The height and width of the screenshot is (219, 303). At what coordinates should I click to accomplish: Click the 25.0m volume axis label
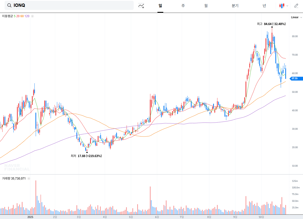click(295, 207)
